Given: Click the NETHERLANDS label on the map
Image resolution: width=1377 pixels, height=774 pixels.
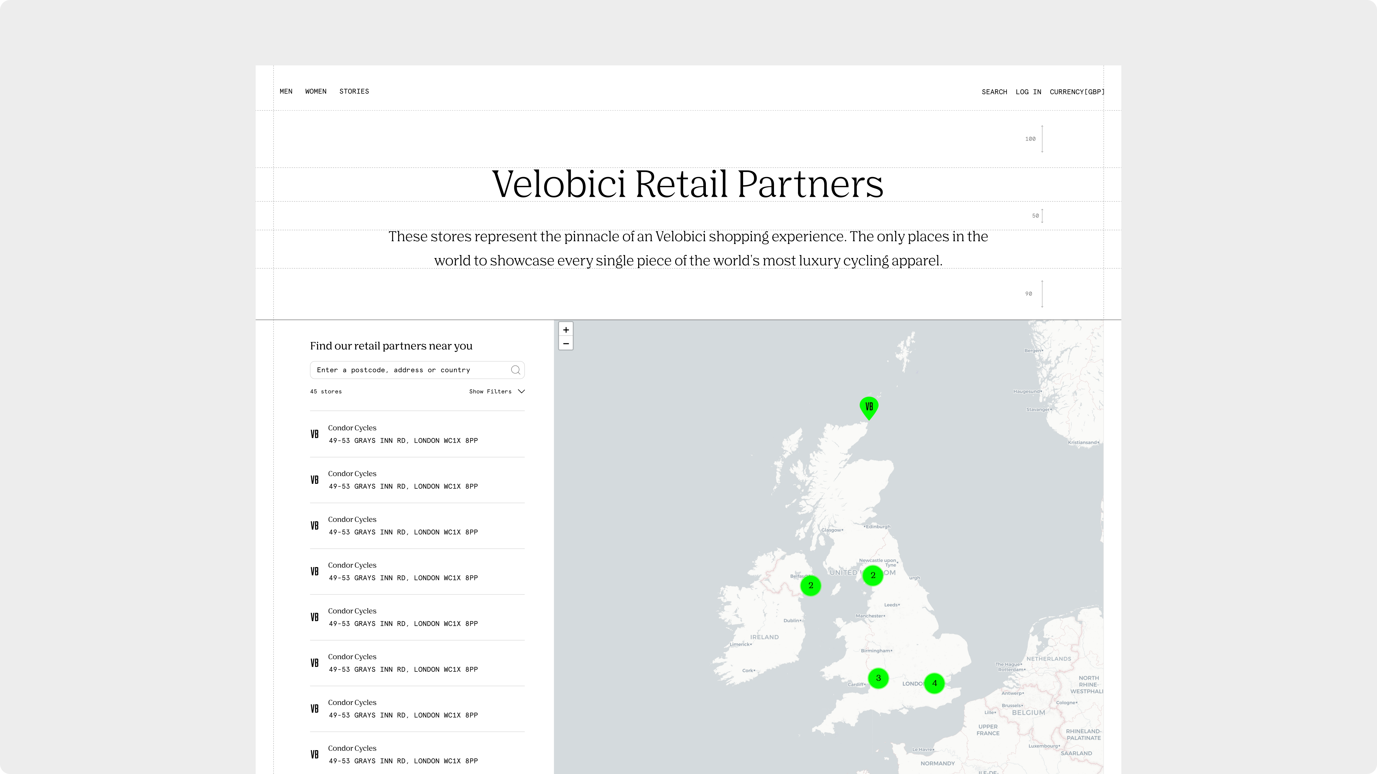Looking at the screenshot, I should [x=1048, y=659].
